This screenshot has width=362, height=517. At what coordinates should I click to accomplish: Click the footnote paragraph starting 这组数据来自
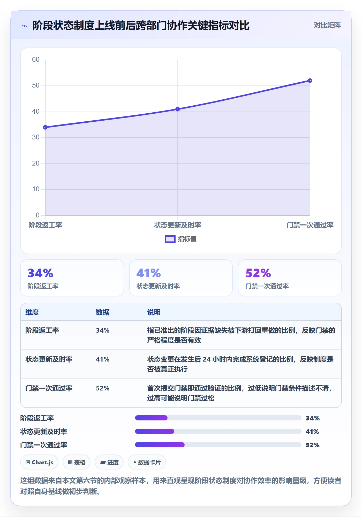coord(181,486)
